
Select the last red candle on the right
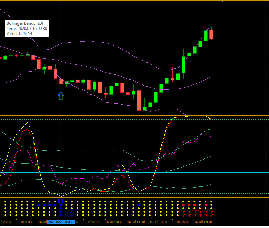(211, 34)
